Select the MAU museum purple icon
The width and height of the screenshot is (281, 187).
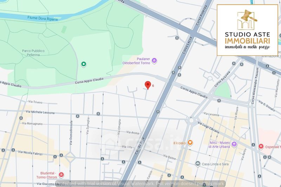(234, 144)
